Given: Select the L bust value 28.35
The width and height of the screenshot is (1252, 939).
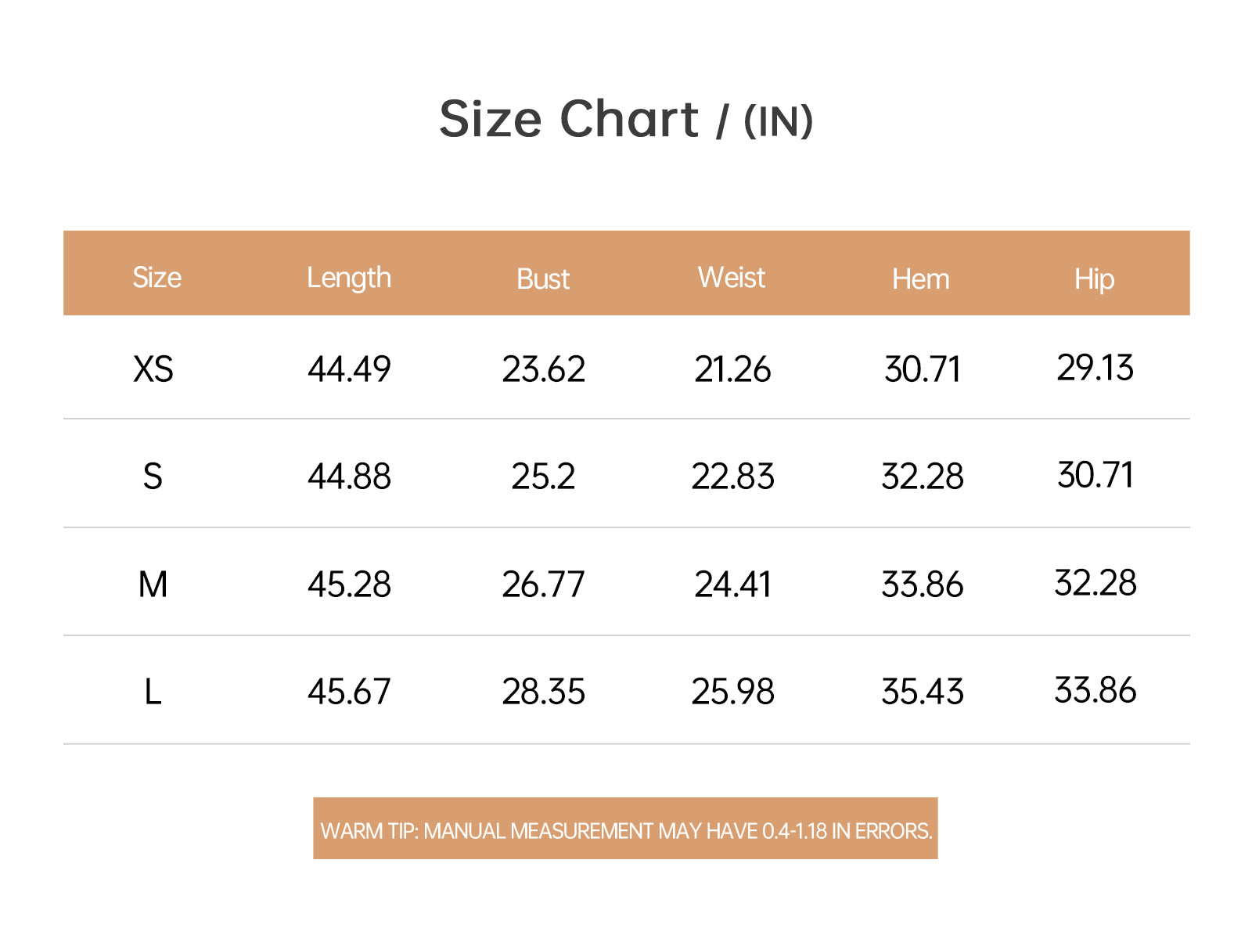Looking at the screenshot, I should (x=543, y=692).
